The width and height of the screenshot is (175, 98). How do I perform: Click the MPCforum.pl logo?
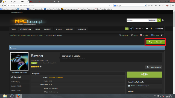click(x=28, y=22)
